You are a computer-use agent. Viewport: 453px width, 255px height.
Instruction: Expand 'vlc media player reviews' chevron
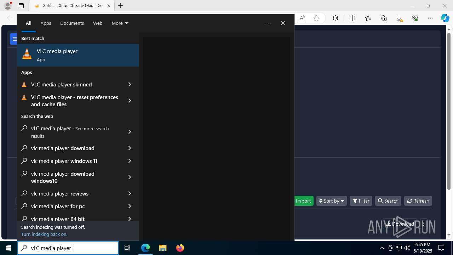pyautogui.click(x=130, y=193)
